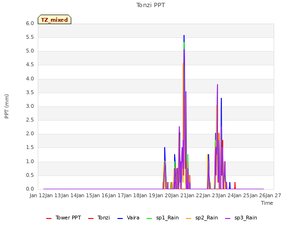This screenshot has height=227, width=302.
Task: Click the Tonzi PPT chart title
Action: click(151, 5)
